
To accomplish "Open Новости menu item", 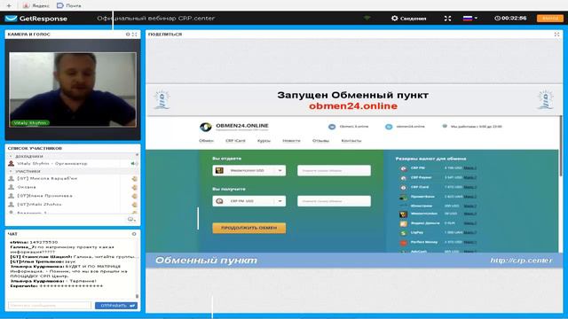I will [x=292, y=141].
